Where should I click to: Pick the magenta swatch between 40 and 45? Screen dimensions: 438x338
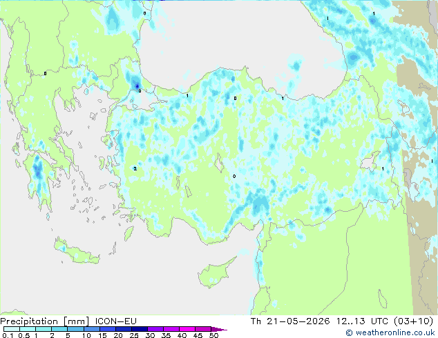(x=187, y=329)
